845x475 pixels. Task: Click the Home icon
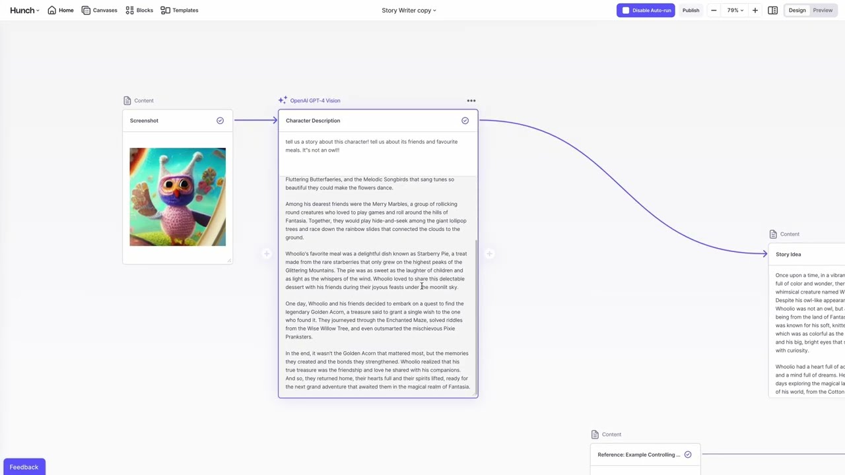pos(52,10)
